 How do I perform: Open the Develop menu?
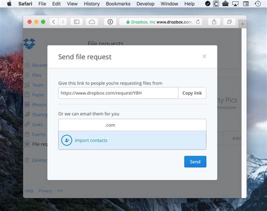click(x=145, y=4)
